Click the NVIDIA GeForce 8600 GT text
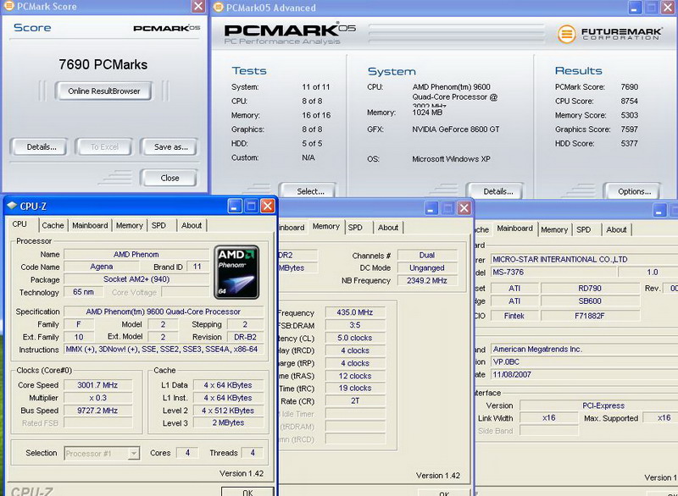 (456, 129)
